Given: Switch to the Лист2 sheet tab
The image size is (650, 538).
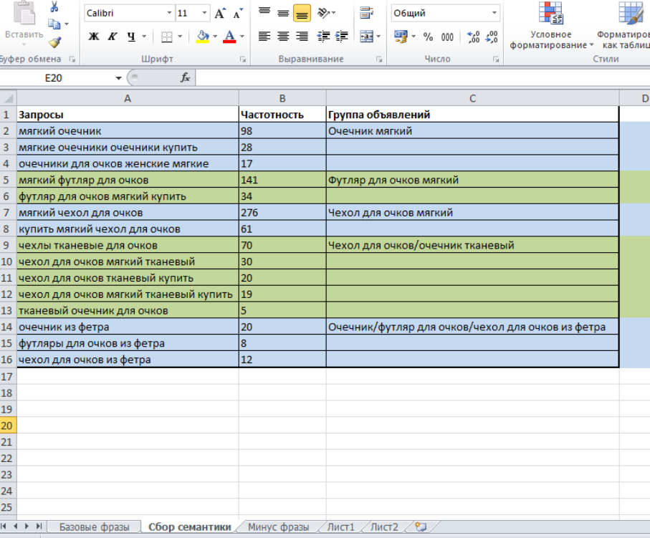Looking at the screenshot, I should 384,527.
